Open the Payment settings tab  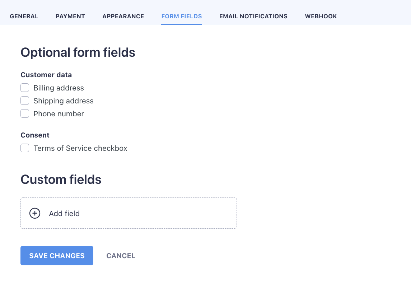(70, 16)
